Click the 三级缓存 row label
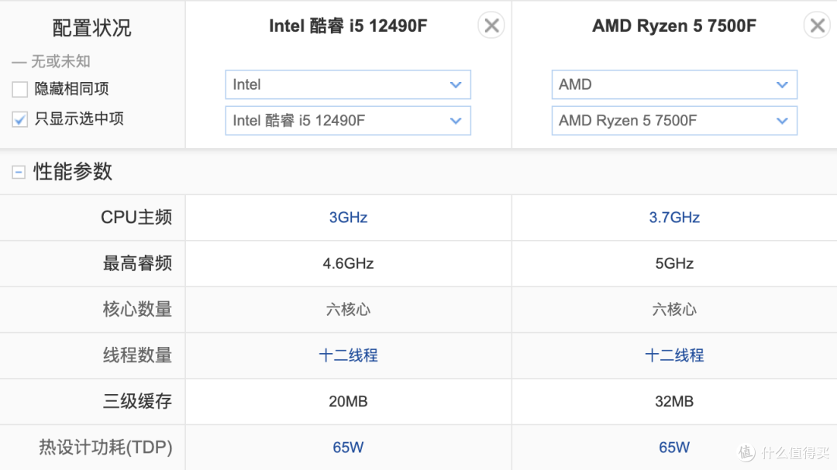The width and height of the screenshot is (837, 470). click(x=137, y=401)
